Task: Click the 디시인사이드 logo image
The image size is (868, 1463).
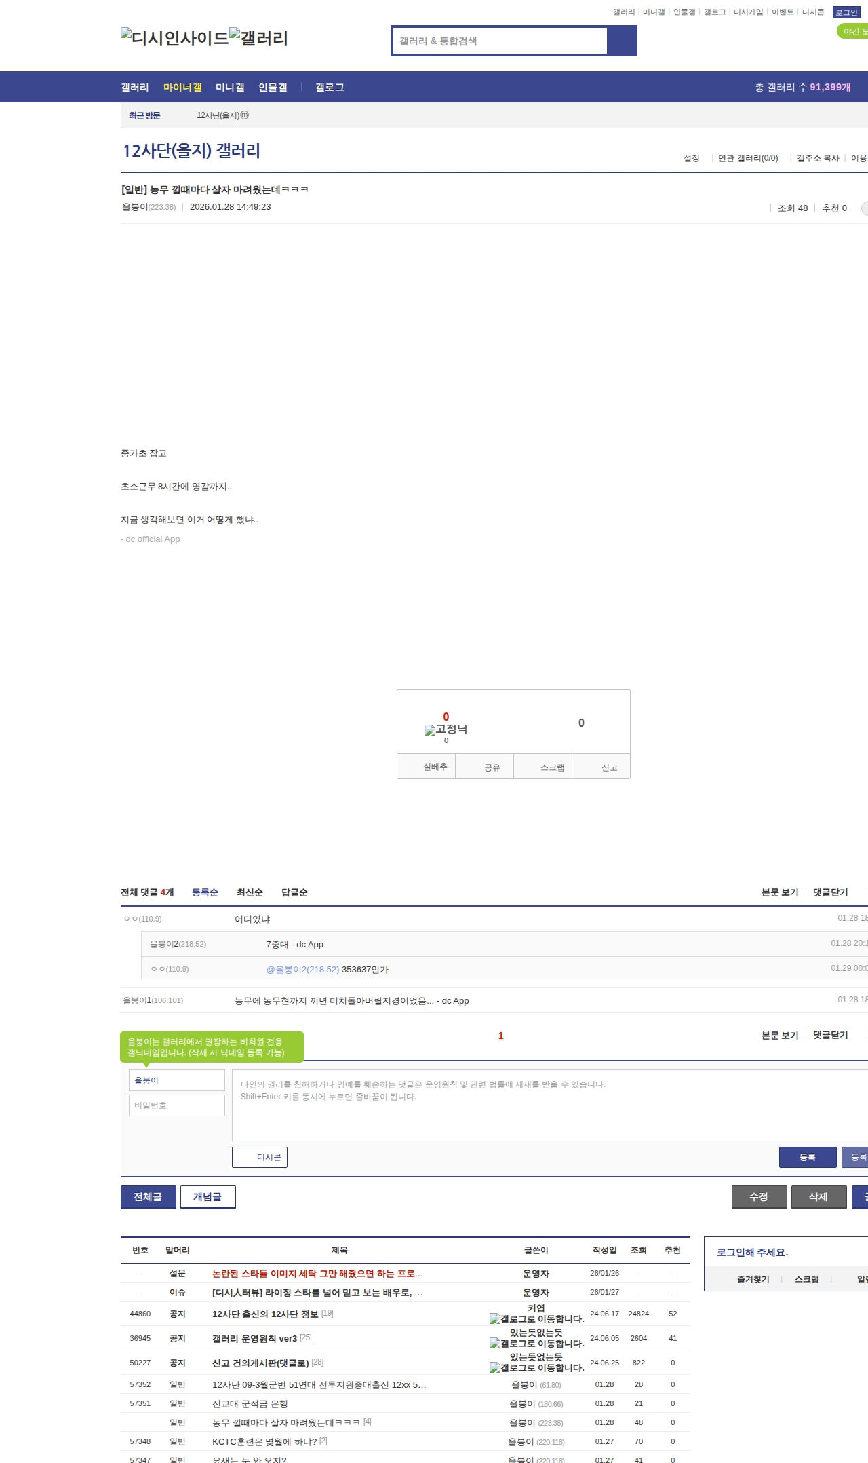Action: tap(175, 37)
